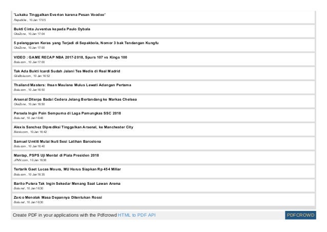
Task: Follow the 'HTML to PDF API' link
Action: point(137,215)
